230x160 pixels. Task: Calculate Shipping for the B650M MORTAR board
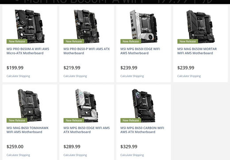click(x=189, y=76)
